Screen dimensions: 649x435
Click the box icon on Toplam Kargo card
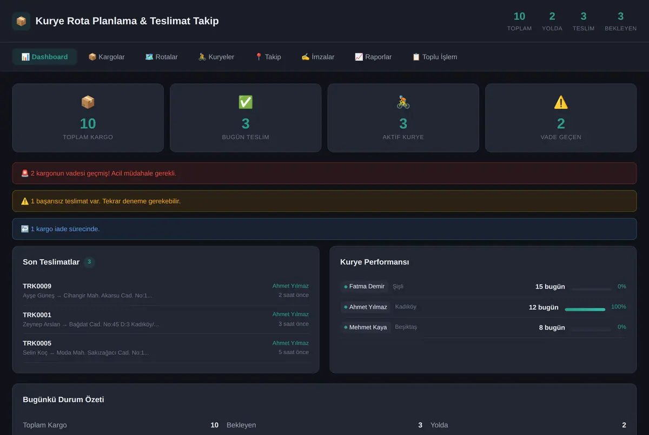88,102
